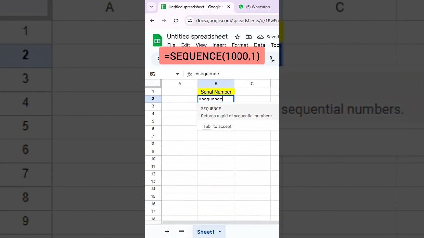Image resolution: width=424 pixels, height=238 pixels.
Task: Rename the Untitled spreadsheet title
Action: tap(197, 36)
